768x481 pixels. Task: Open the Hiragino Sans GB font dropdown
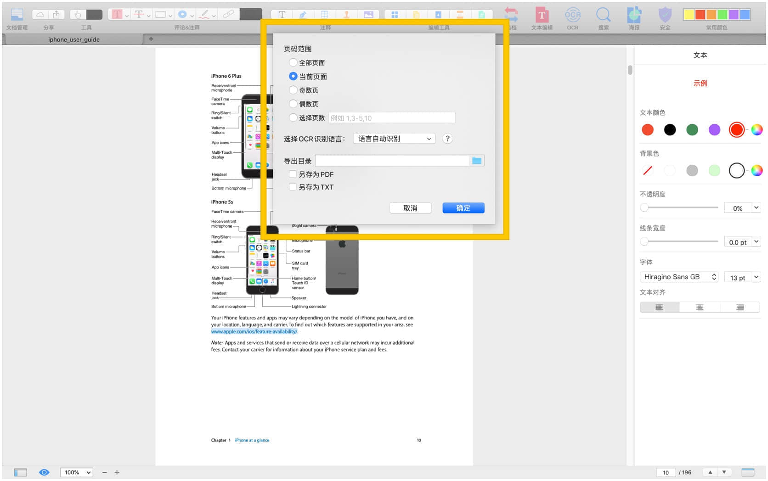679,277
